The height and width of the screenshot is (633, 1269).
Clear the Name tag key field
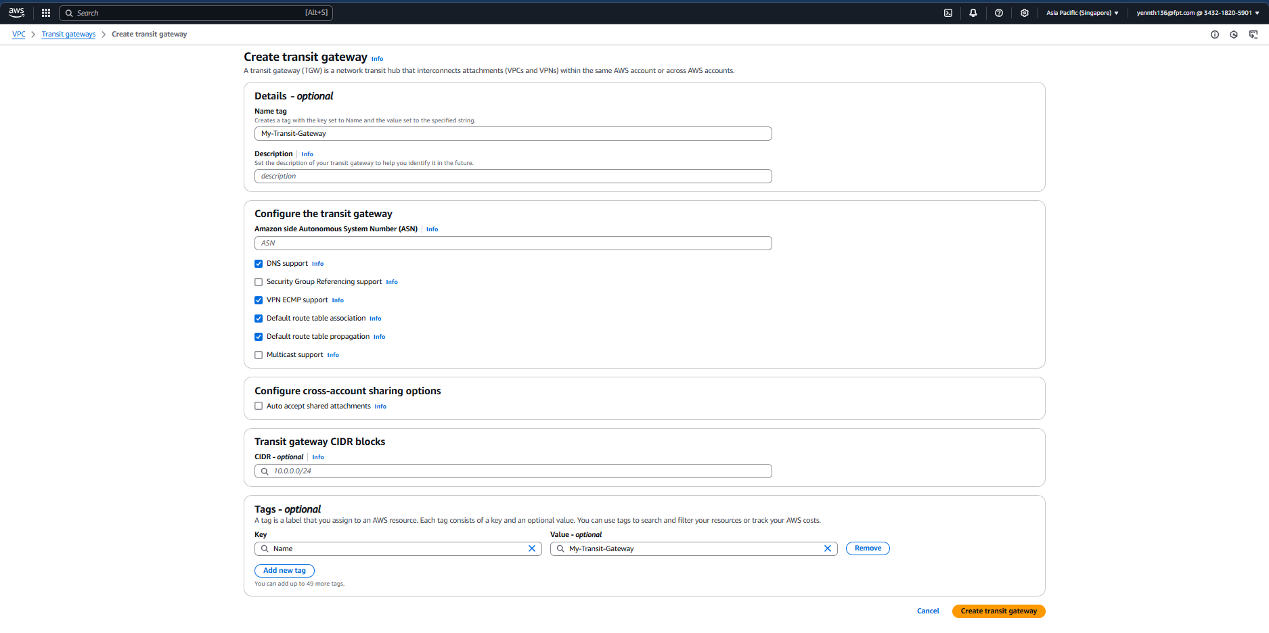532,548
